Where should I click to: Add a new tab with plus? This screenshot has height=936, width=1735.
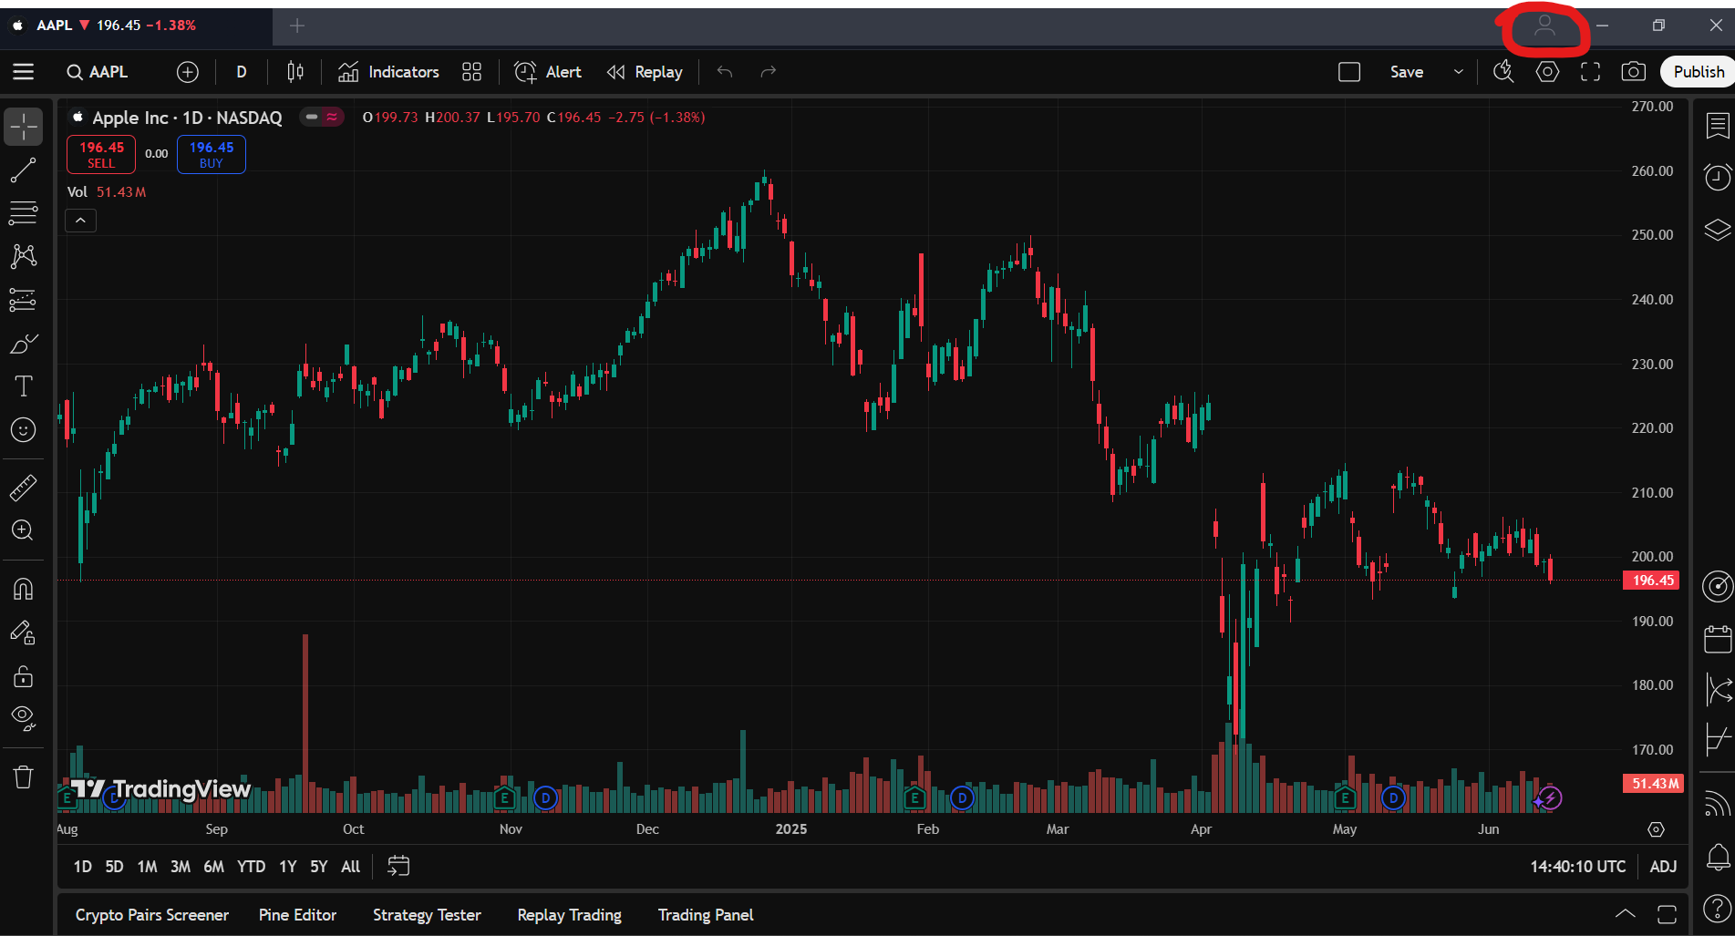pyautogui.click(x=297, y=26)
